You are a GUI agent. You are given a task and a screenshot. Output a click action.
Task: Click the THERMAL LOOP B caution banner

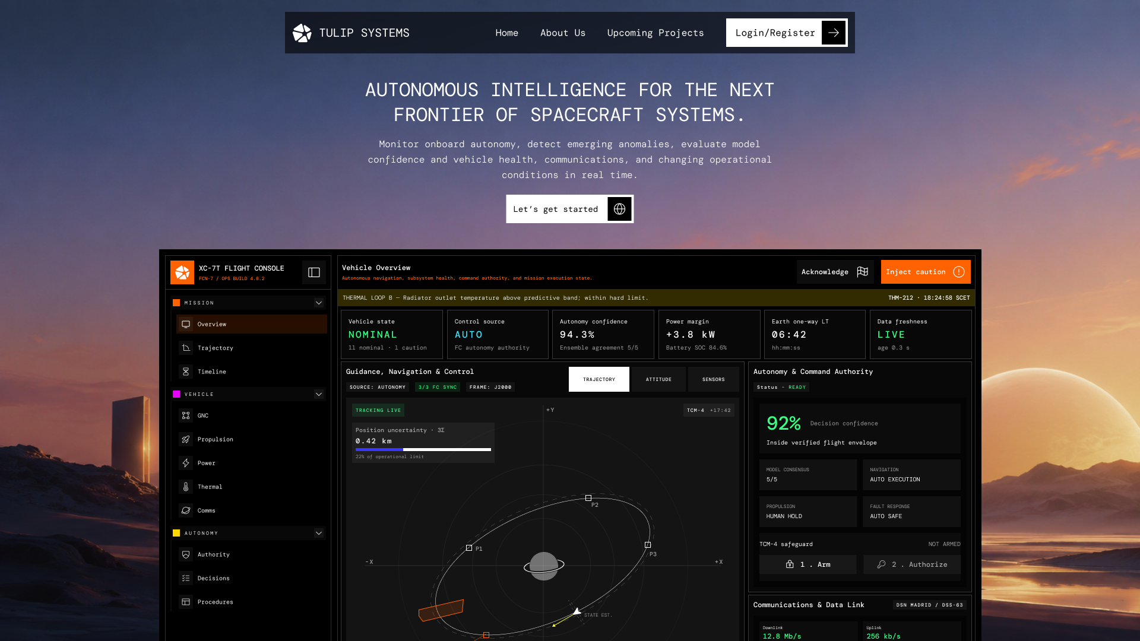pyautogui.click(x=656, y=298)
